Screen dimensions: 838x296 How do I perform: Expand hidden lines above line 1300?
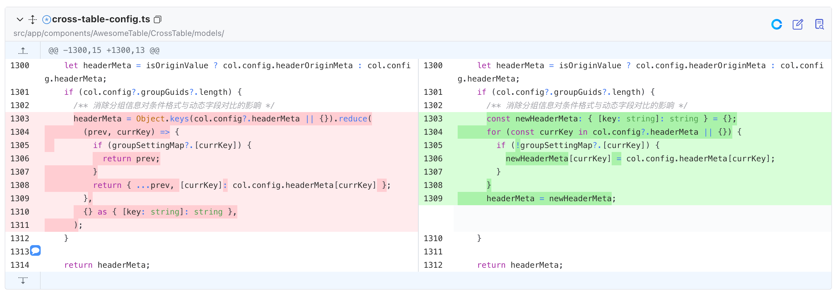pos(23,51)
